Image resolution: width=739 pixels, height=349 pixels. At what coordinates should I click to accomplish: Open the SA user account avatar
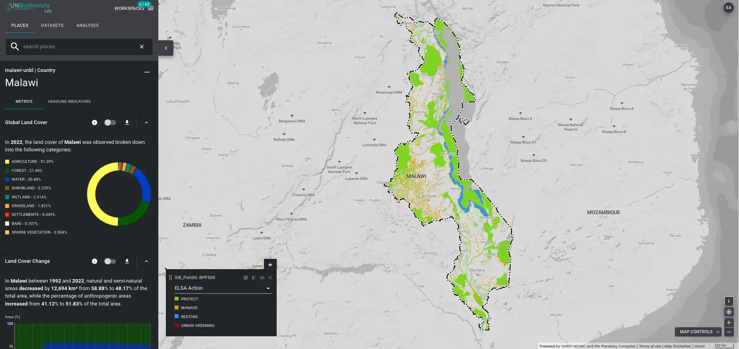coord(728,8)
